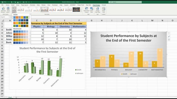Open the ACROBAT tab
The width and height of the screenshot is (177, 99).
[73, 5]
